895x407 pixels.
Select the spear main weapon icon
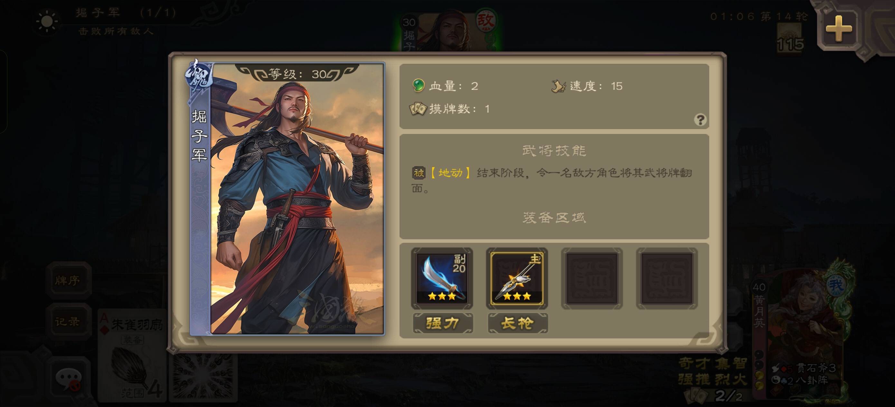click(x=517, y=278)
